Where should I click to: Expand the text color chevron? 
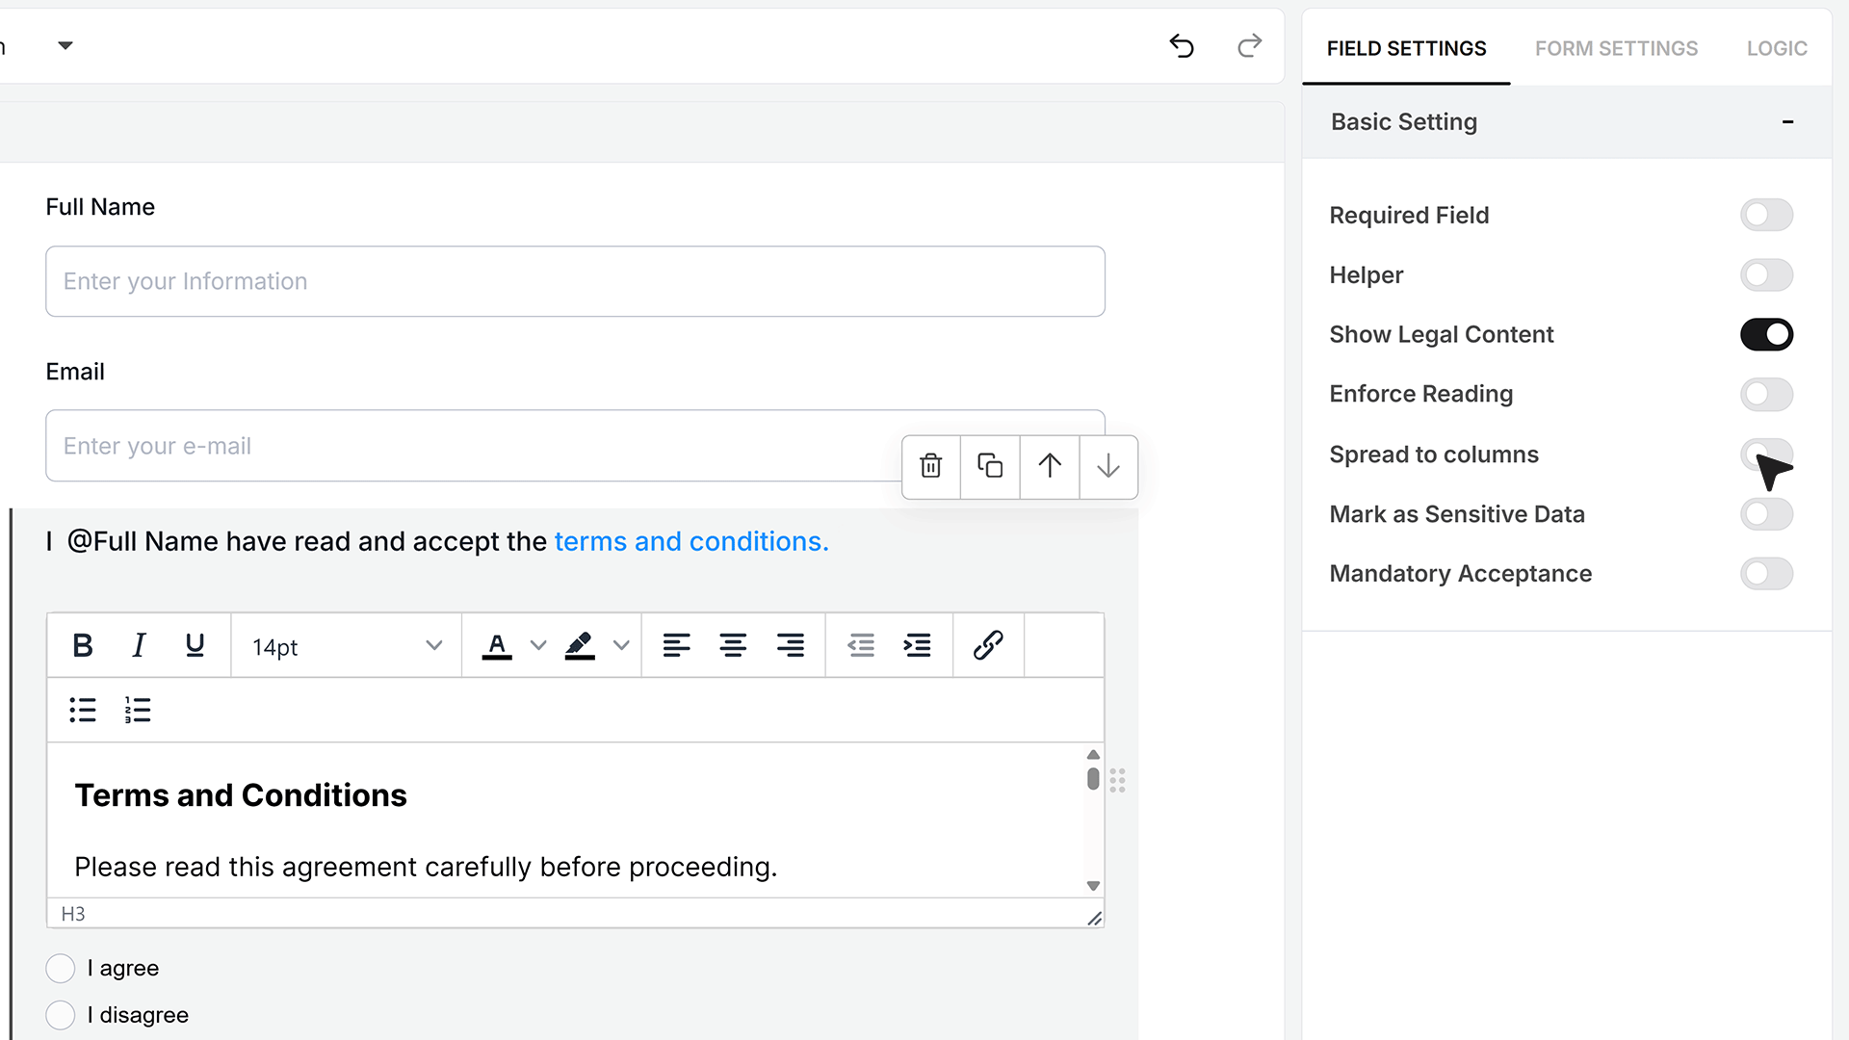(538, 645)
